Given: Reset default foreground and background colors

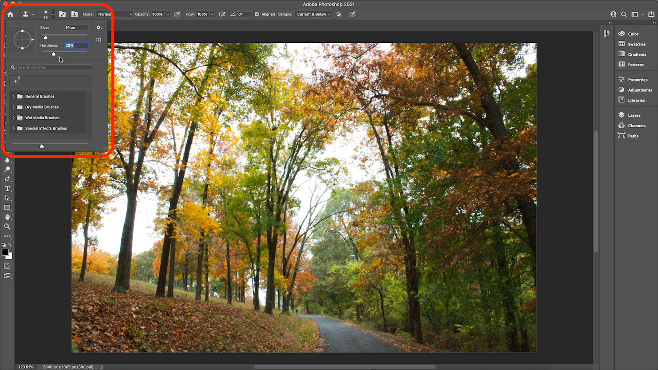Looking at the screenshot, I should point(4,245).
